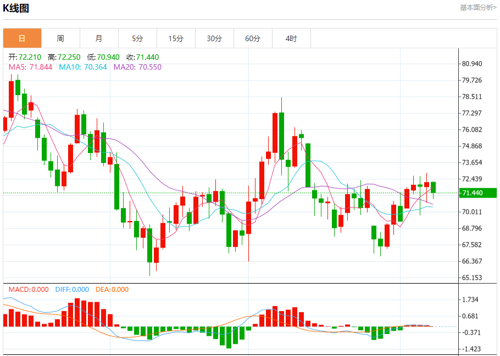Click the tallest green candle peaking near 78.5
The width and height of the screenshot is (500, 356).
pos(281,135)
